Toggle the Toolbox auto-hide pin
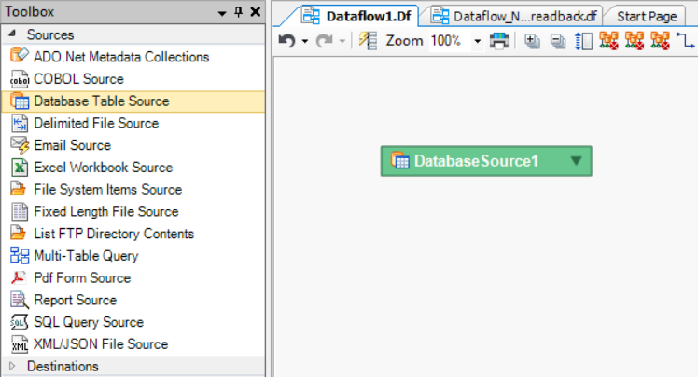 click(x=238, y=12)
